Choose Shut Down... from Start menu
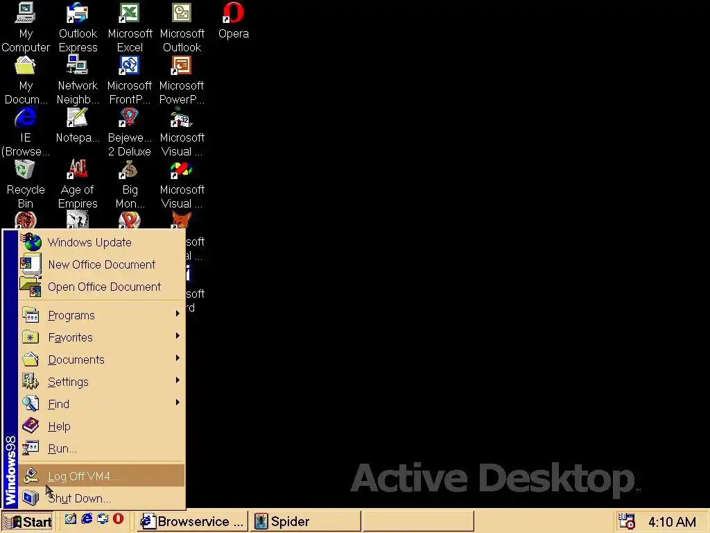This screenshot has height=533, width=710. pyautogui.click(x=101, y=498)
